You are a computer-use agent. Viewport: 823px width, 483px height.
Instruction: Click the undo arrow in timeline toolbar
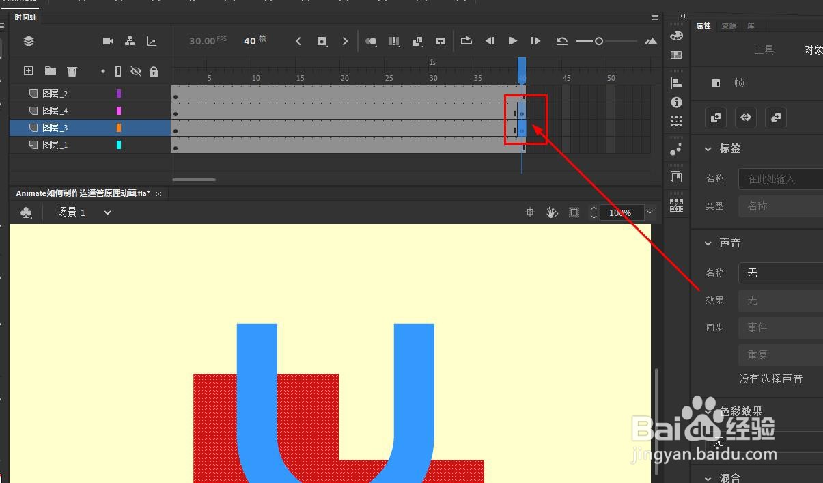click(562, 41)
